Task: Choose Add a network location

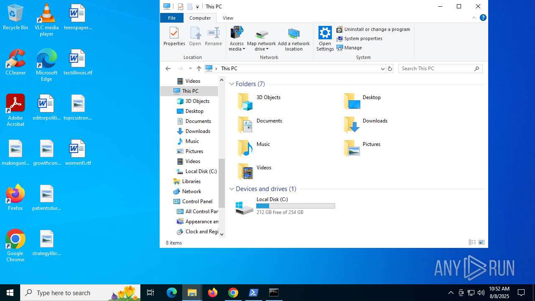Action: 294,38
